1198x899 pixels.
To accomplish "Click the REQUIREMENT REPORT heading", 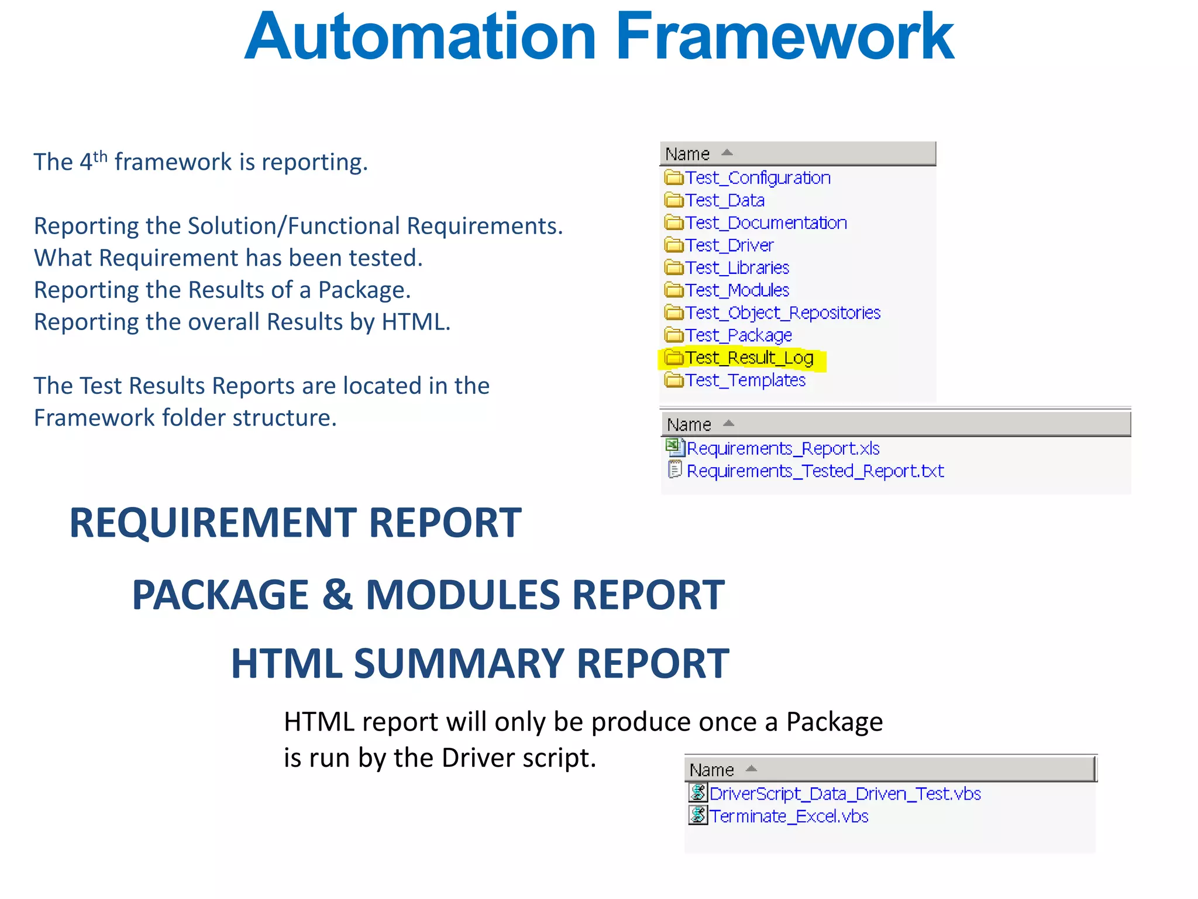I will click(295, 523).
